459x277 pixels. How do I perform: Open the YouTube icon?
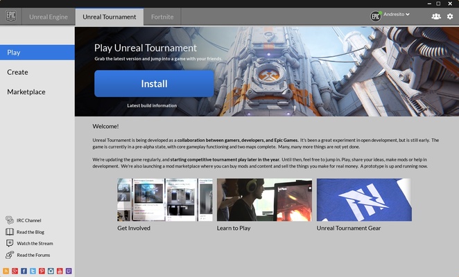tap(60, 271)
